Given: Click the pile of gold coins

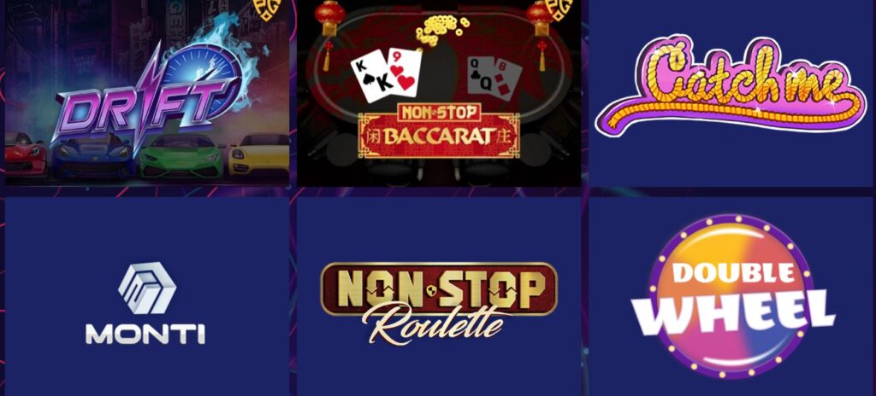Looking at the screenshot, I should (x=441, y=30).
